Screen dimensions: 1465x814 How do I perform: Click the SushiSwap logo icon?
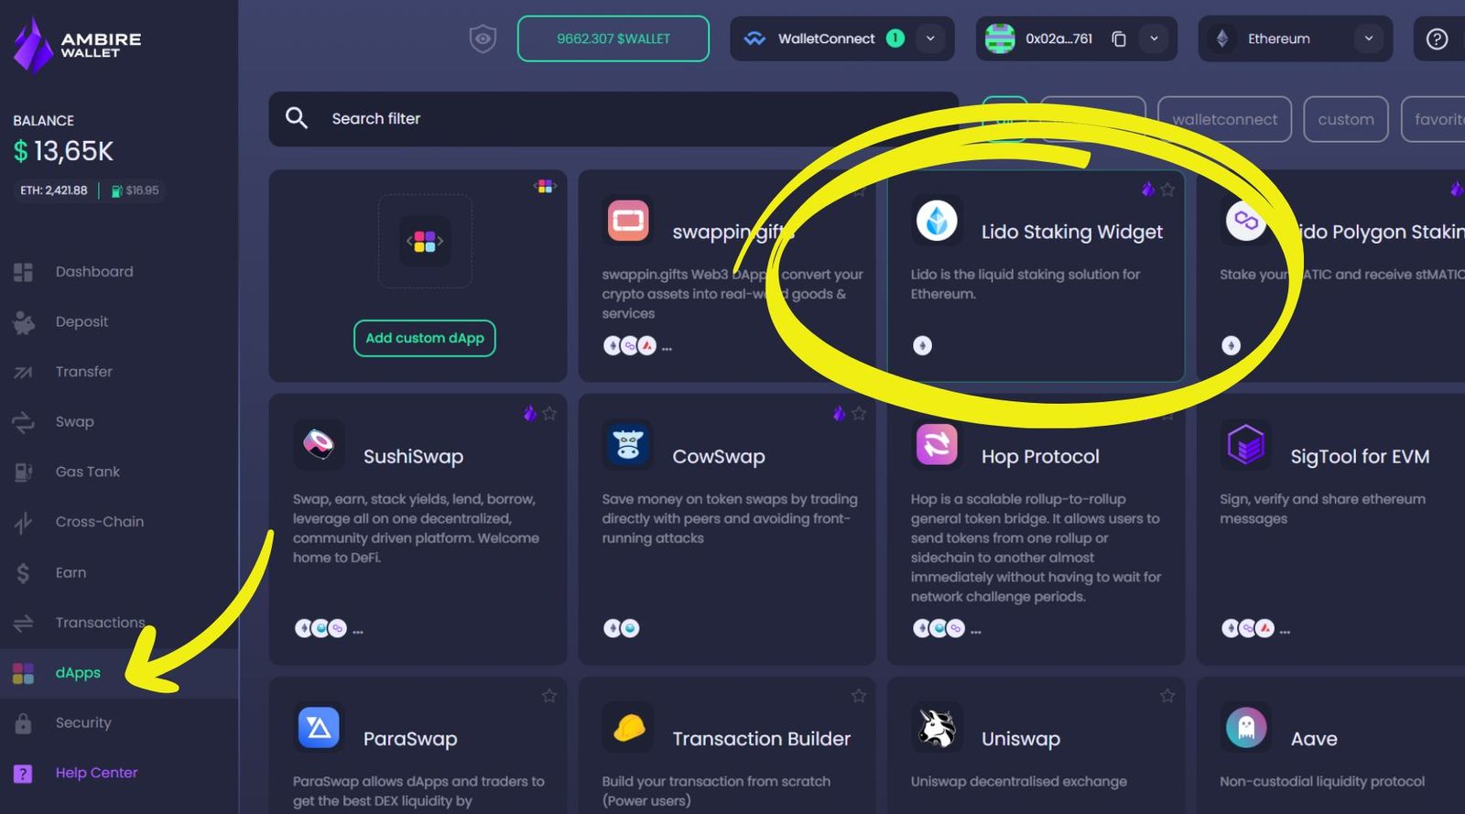[x=319, y=445]
